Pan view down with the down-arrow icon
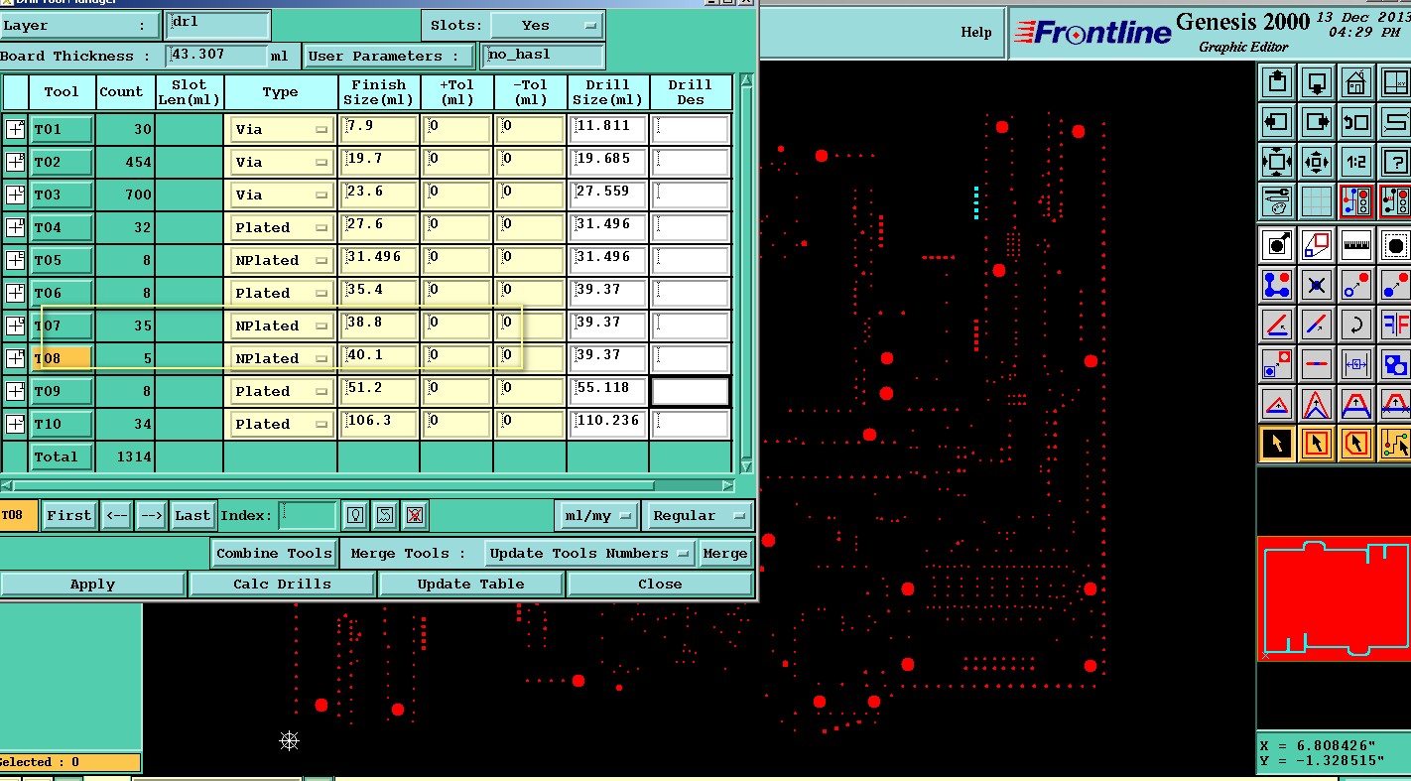 [1316, 82]
